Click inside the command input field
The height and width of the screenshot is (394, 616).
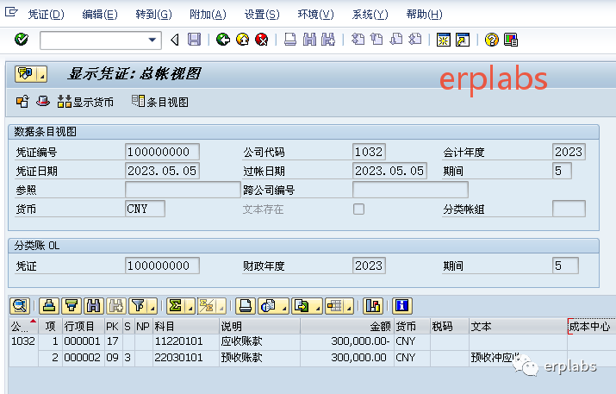tap(94, 41)
